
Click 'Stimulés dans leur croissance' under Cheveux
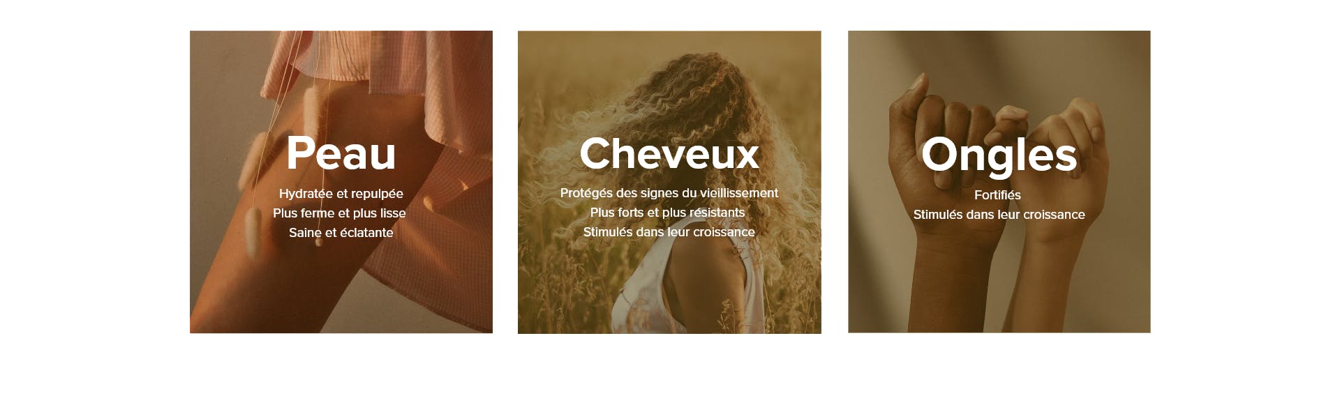(669, 232)
